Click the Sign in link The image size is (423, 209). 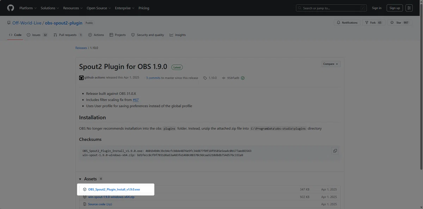click(377, 8)
